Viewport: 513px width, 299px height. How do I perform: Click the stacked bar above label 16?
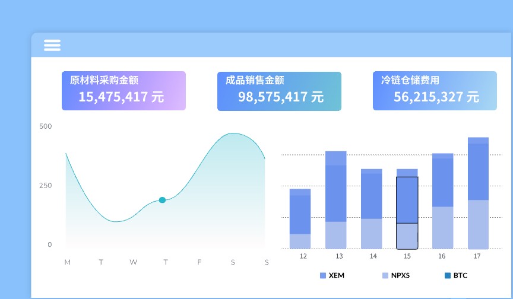pyautogui.click(x=443, y=201)
